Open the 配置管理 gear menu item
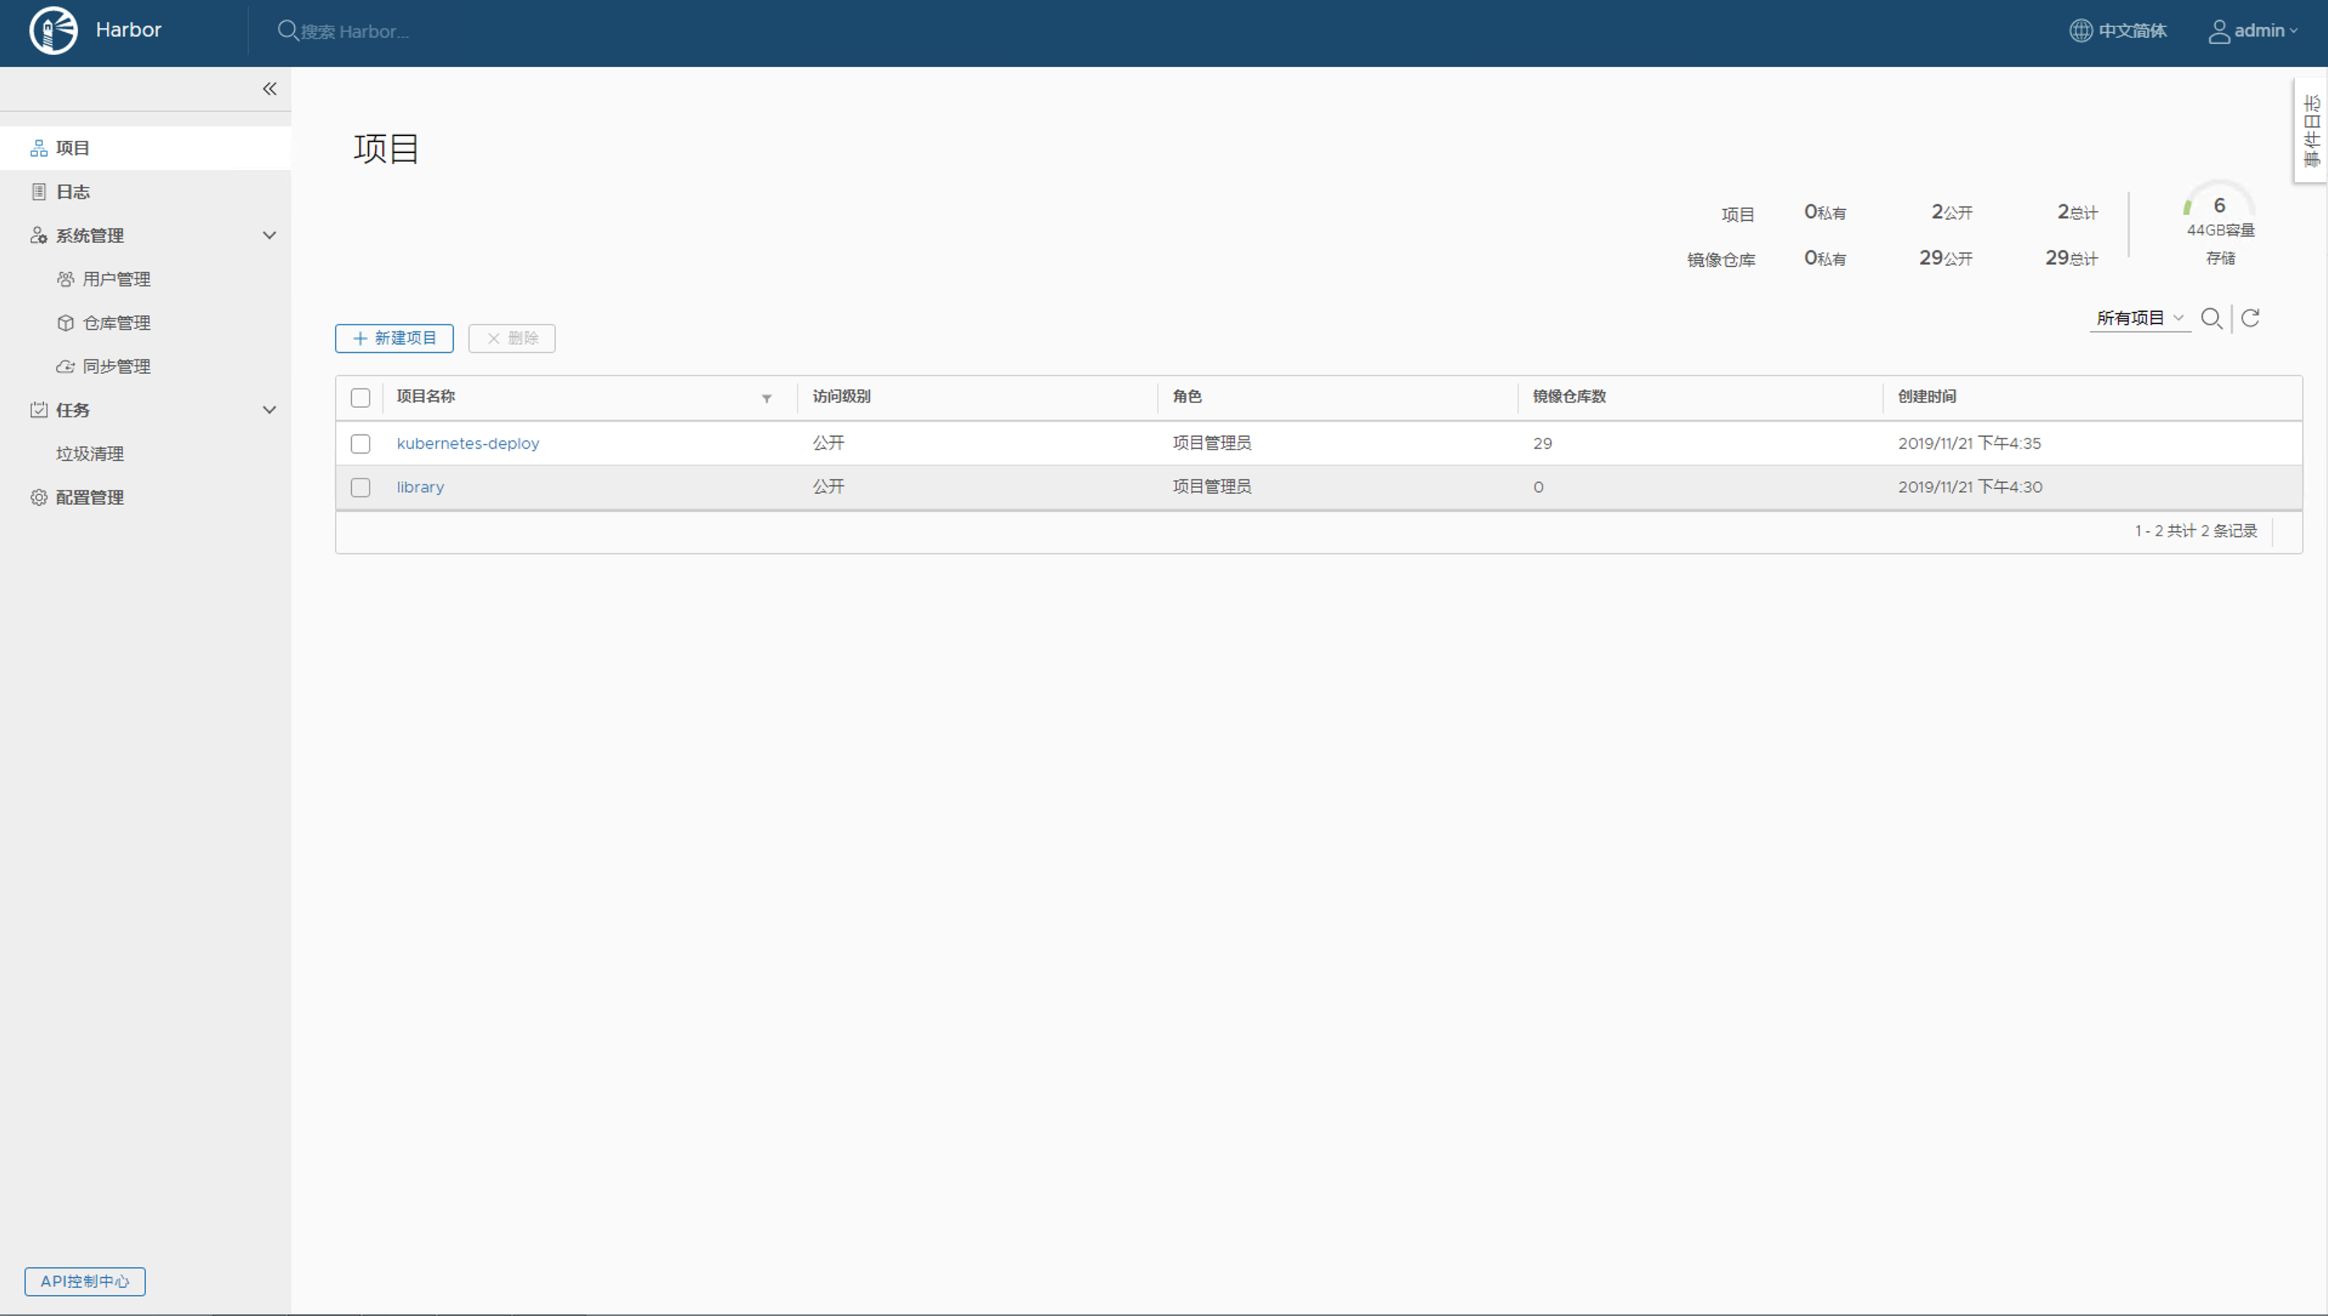 point(89,498)
